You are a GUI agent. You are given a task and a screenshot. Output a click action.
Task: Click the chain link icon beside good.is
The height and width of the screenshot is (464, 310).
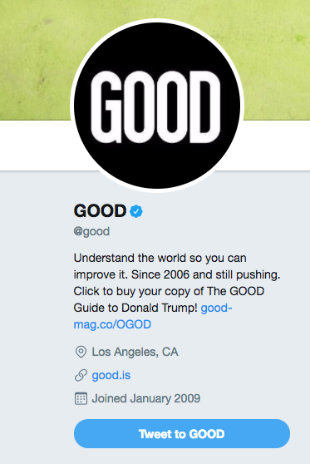click(81, 375)
